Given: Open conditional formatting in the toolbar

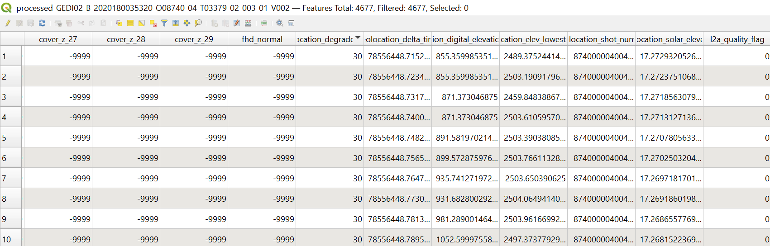Looking at the screenshot, I should coord(264,23).
